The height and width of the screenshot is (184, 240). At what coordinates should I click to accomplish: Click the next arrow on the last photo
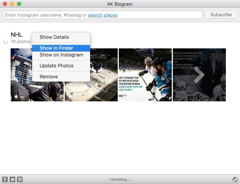(x=199, y=75)
